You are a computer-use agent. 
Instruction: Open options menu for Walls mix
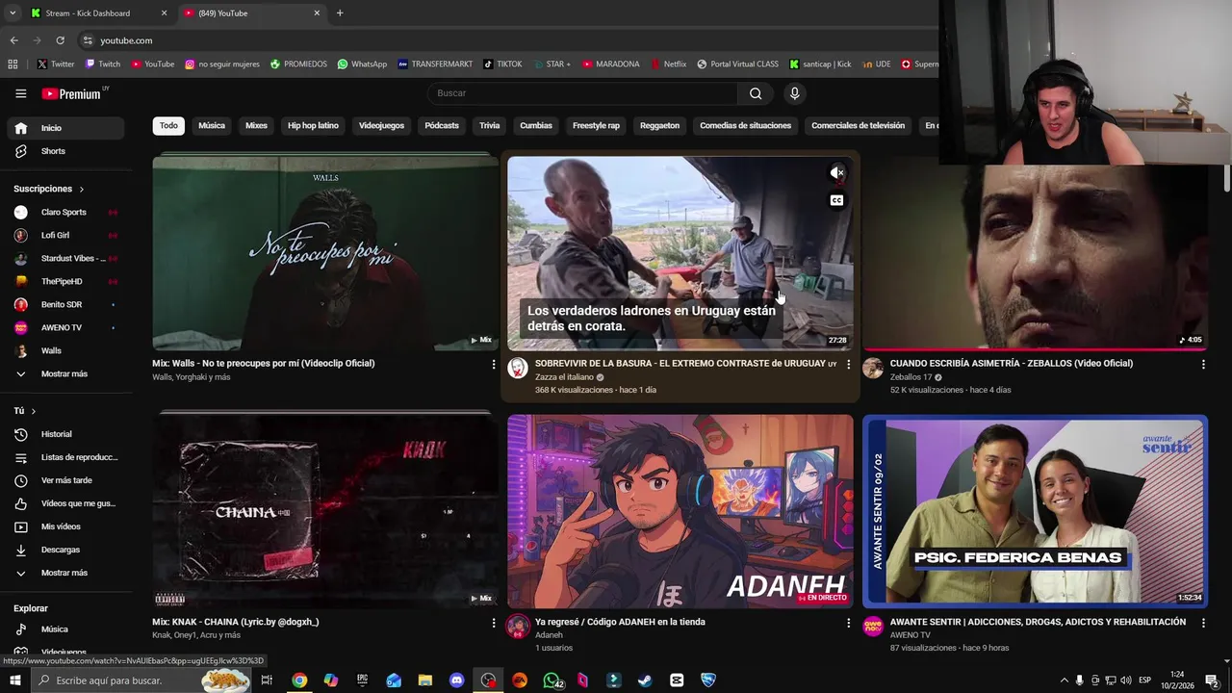(494, 365)
